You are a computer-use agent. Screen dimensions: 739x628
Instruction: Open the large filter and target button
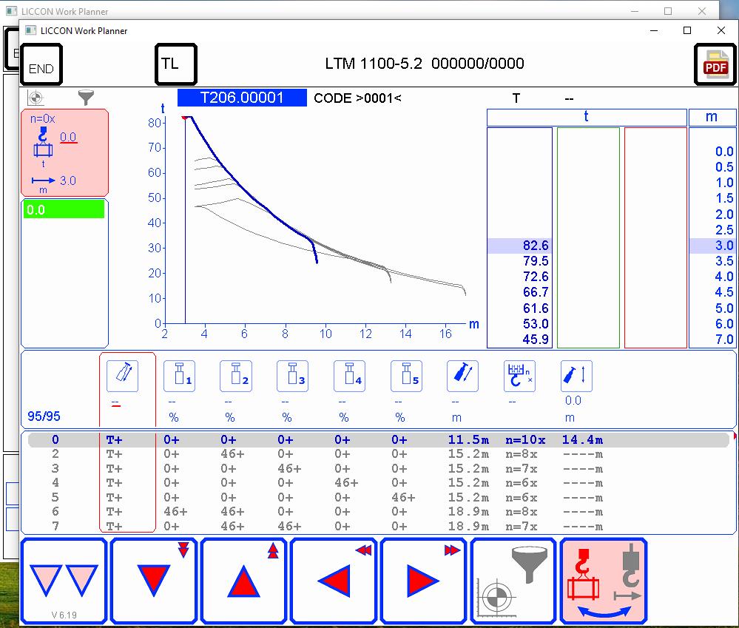(x=513, y=581)
